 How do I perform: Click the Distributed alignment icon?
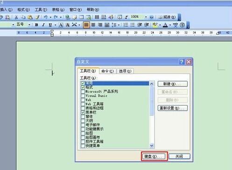pyautogui.click(x=107, y=25)
